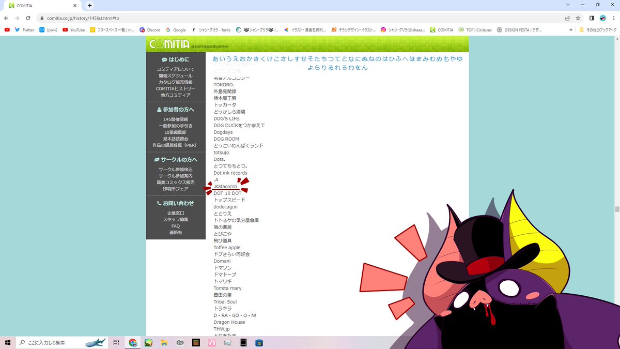Open the Microsoft Store taskbar icon
Viewport: 620px width, 349px height.
[259, 342]
